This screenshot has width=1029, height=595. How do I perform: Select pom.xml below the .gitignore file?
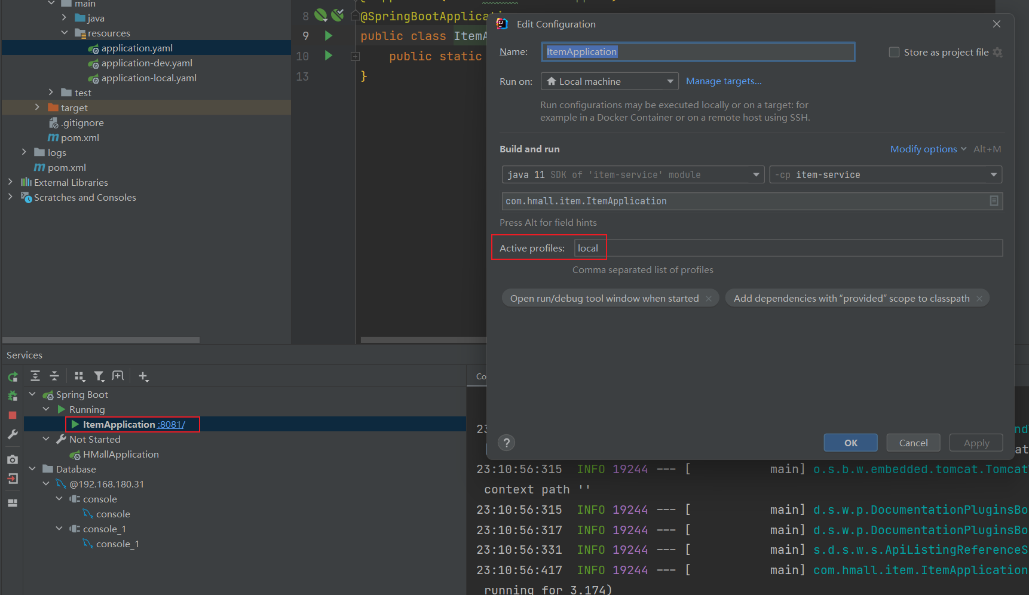80,137
